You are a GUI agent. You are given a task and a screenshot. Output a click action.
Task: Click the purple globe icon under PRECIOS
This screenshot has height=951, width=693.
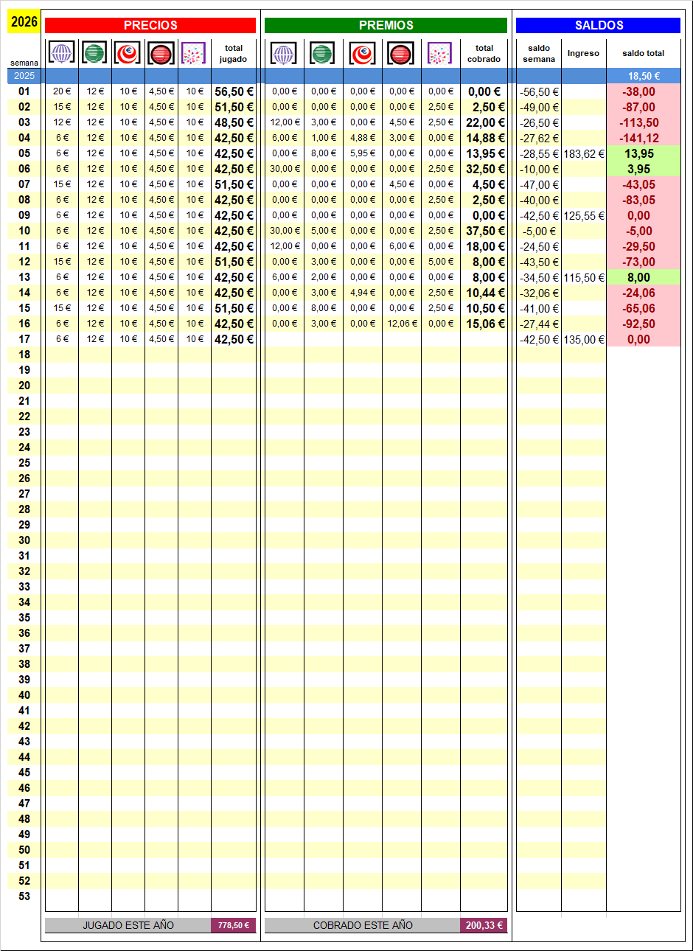click(61, 53)
